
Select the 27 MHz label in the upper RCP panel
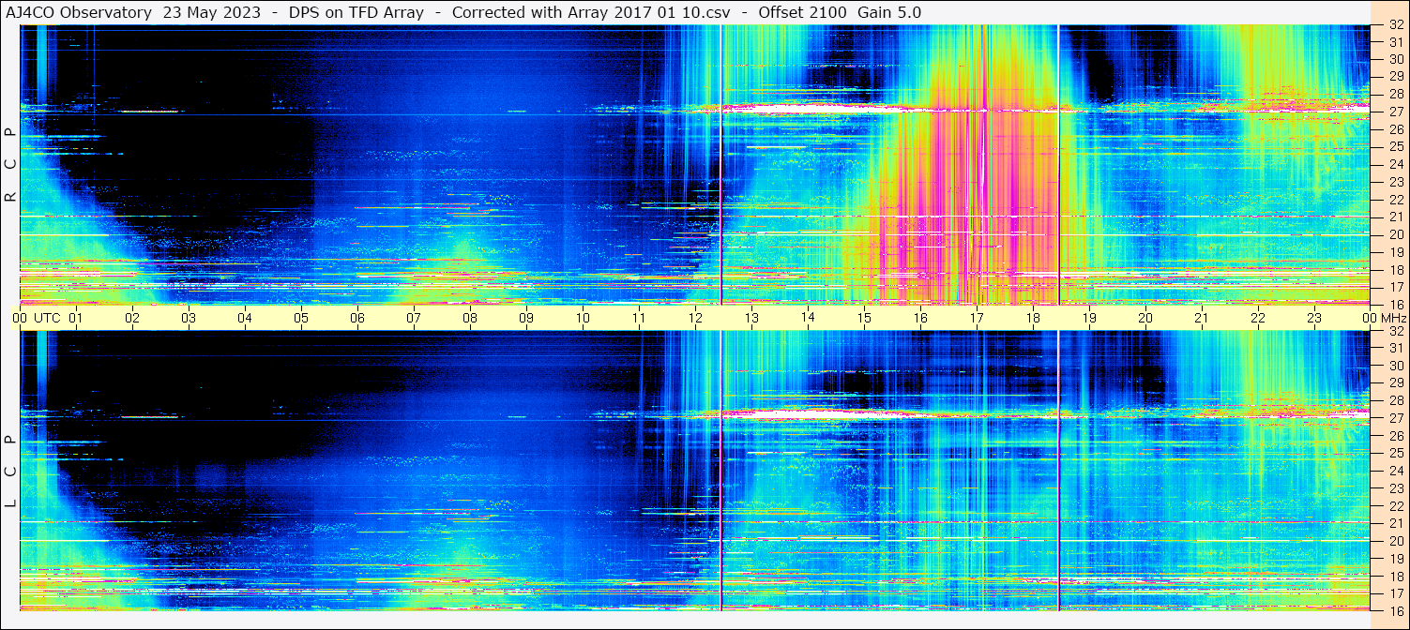[x=1395, y=112]
